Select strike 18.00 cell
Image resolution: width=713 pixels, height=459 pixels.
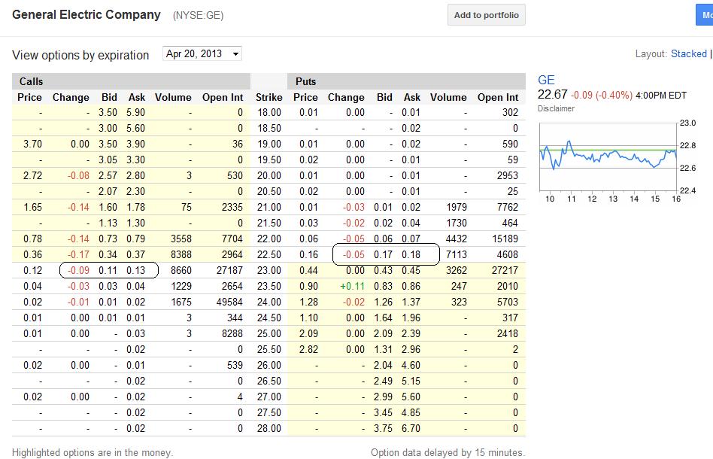(x=269, y=112)
